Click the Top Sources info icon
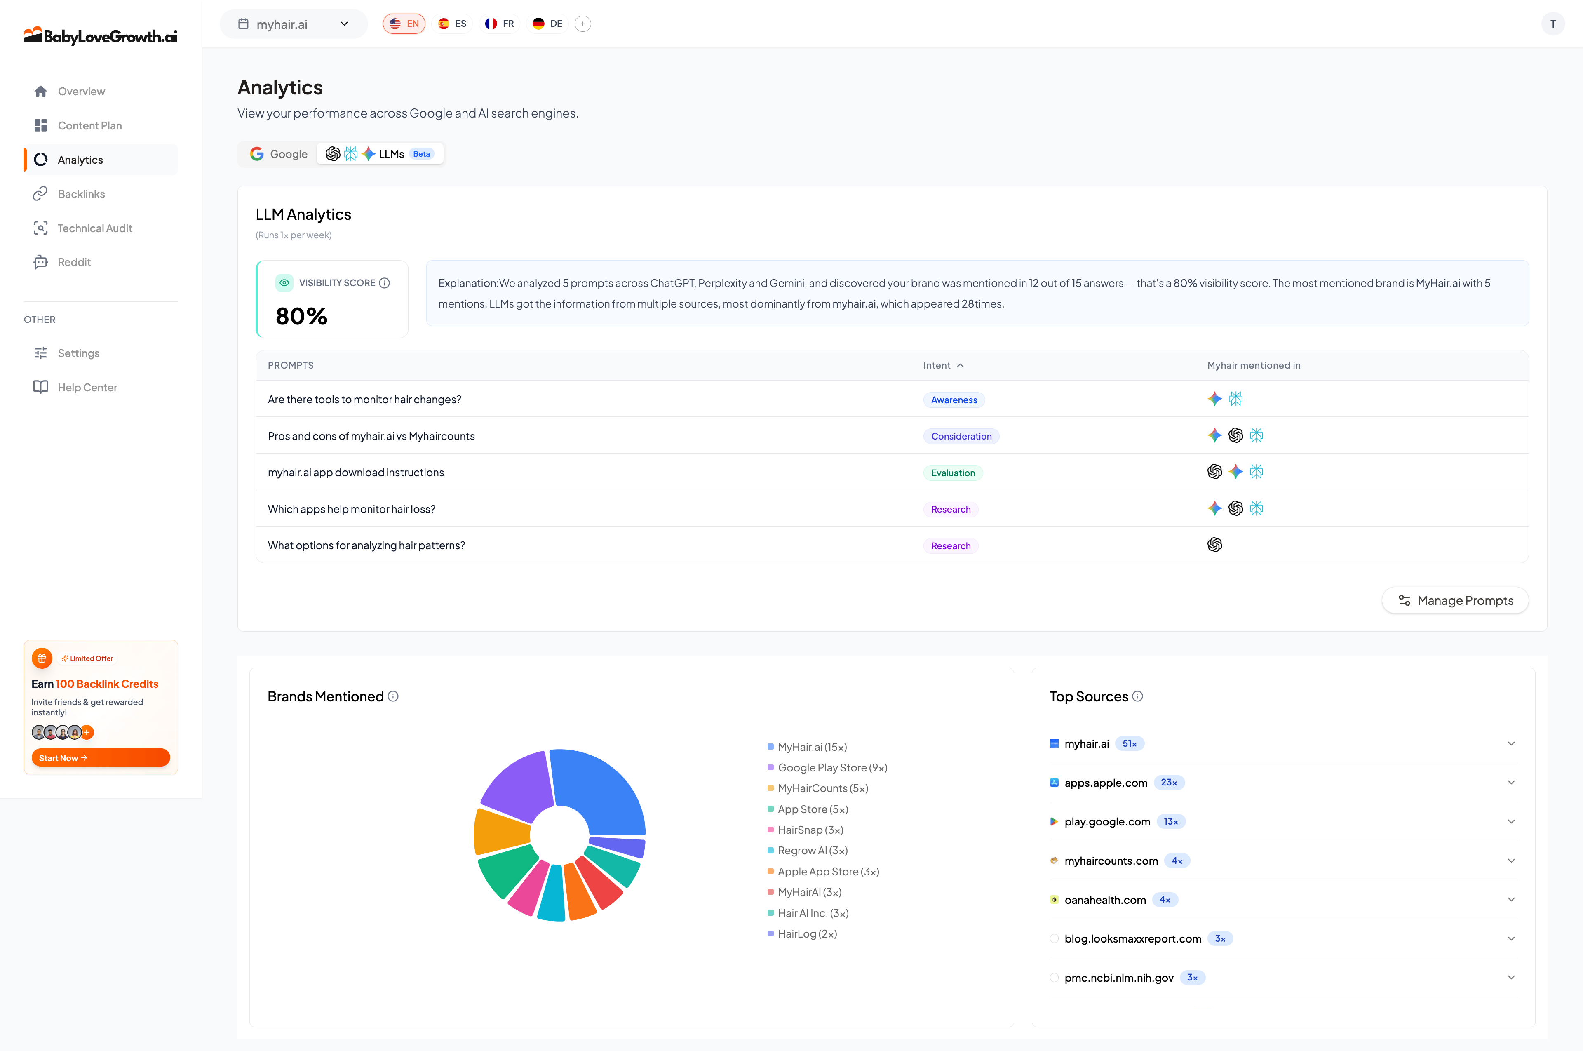 1137,696
